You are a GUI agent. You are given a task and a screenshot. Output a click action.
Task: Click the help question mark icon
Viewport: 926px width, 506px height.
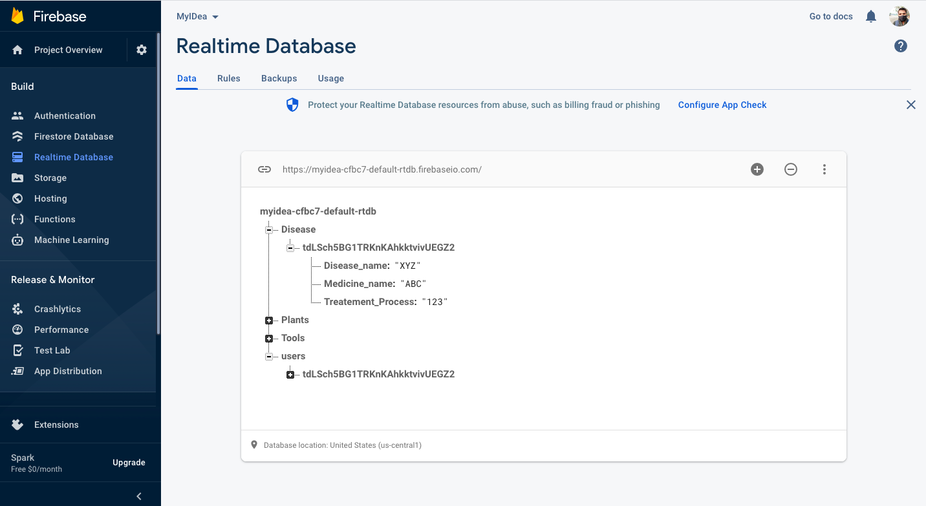point(901,46)
